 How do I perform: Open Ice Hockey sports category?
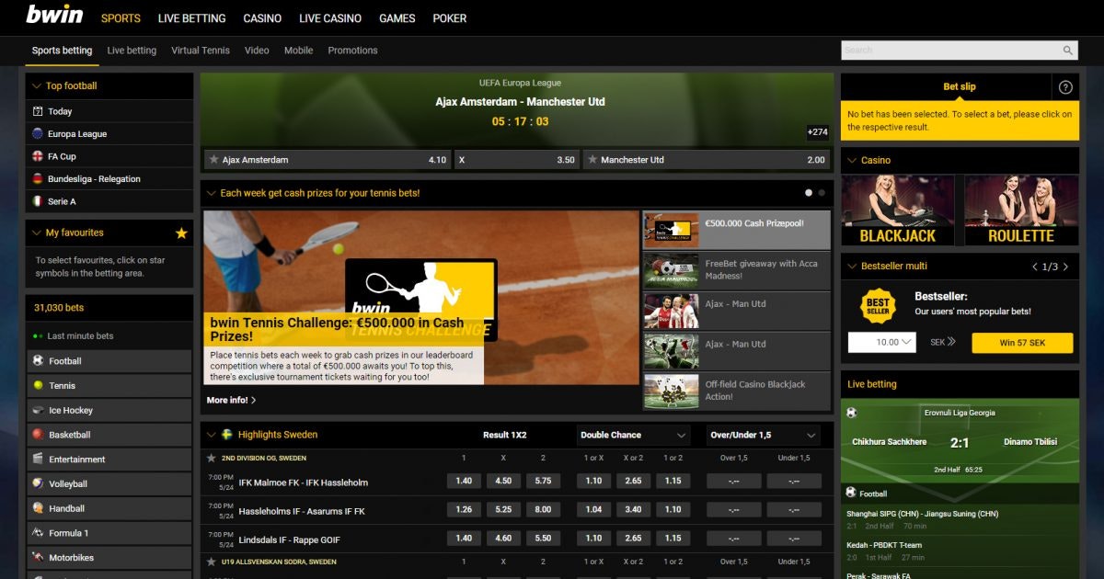[70, 411]
